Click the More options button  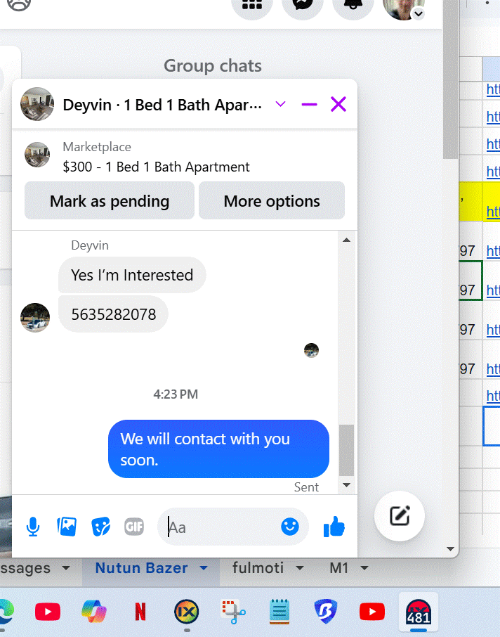[272, 200]
